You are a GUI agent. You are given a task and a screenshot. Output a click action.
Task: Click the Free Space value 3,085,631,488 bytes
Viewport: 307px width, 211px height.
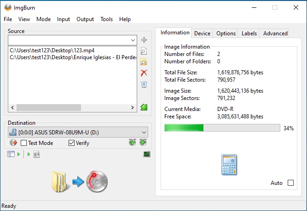tap(240, 117)
